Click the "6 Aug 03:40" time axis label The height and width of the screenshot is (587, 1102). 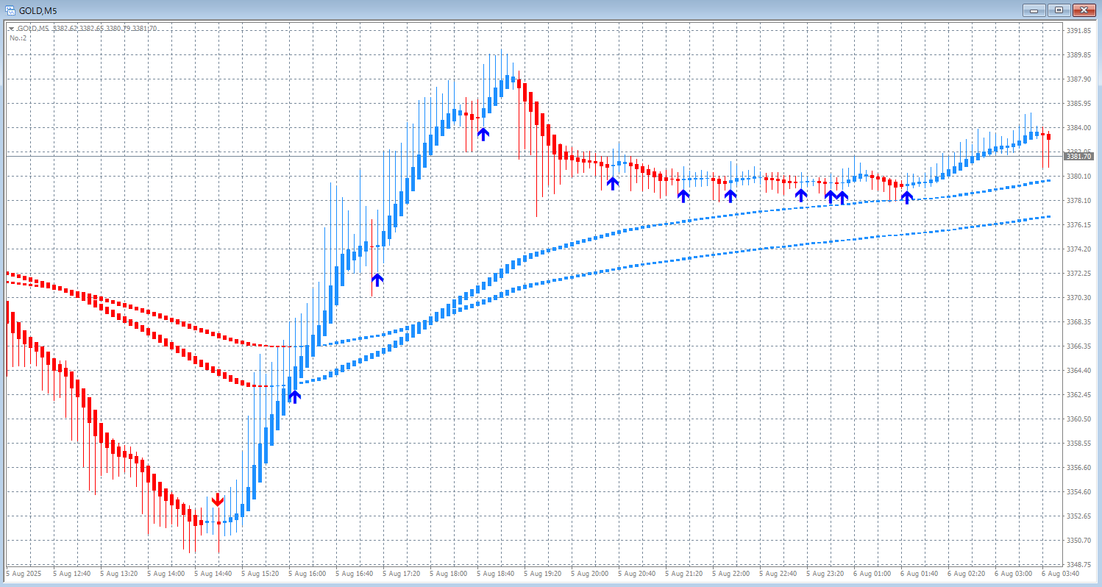coord(1060,573)
